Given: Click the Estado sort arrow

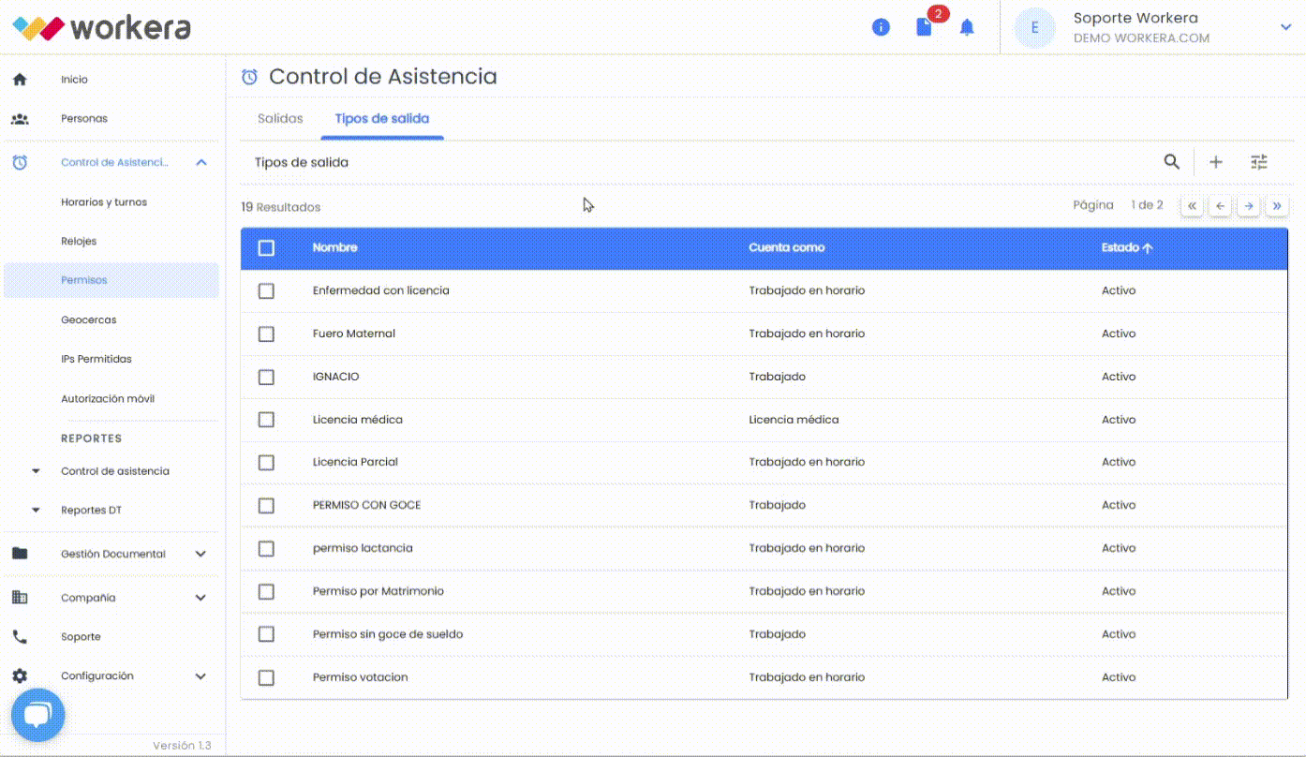Looking at the screenshot, I should 1148,248.
